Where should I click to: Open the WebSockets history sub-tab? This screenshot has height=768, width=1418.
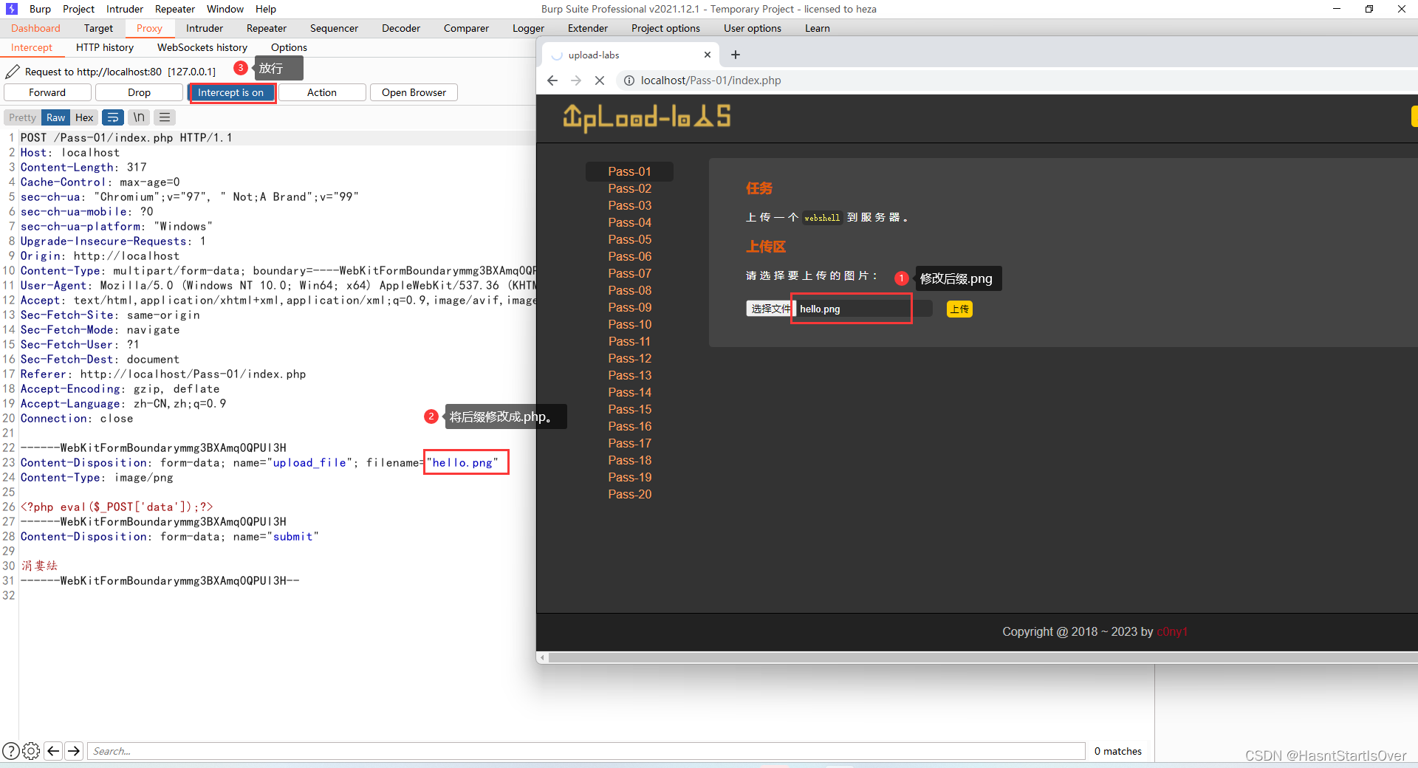pyautogui.click(x=202, y=47)
